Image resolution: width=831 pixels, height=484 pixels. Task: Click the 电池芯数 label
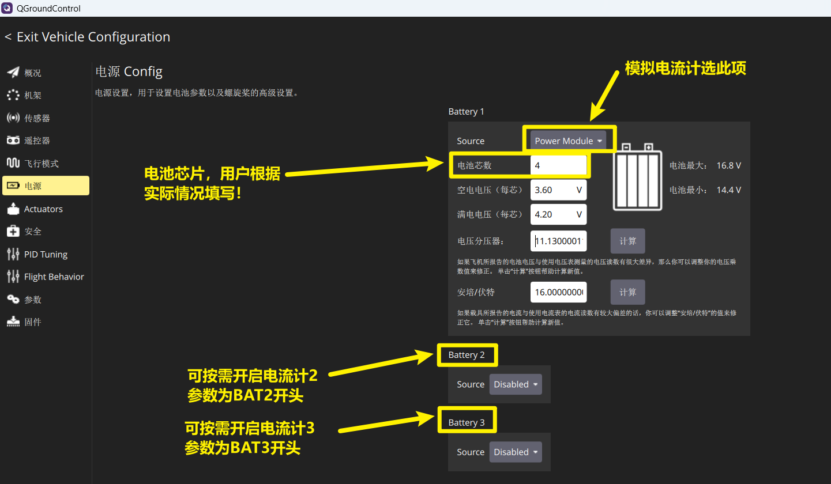tap(475, 165)
